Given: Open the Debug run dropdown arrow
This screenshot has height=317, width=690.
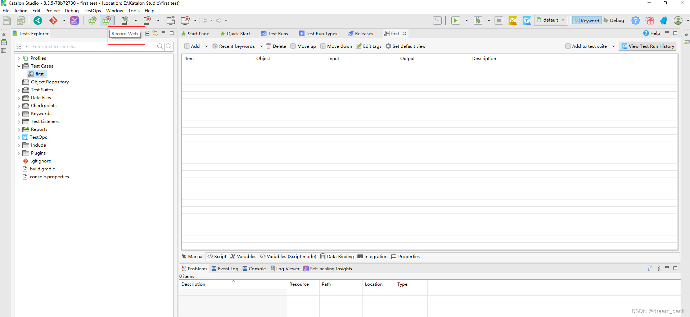Looking at the screenshot, I should (489, 20).
